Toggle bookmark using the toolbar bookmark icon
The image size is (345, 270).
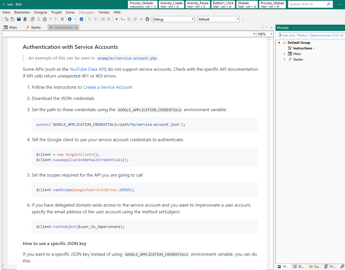(x=62, y=19)
